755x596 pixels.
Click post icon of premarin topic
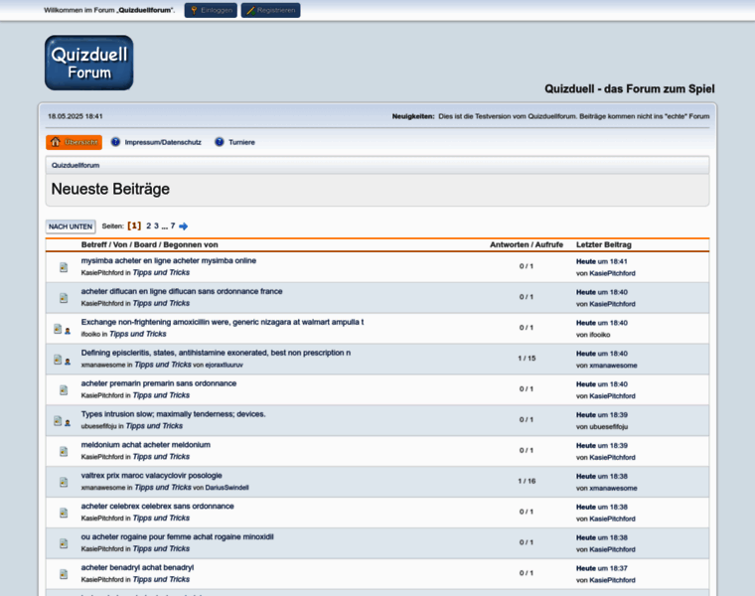point(64,390)
